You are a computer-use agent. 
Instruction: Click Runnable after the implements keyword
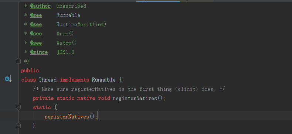click(x=104, y=80)
